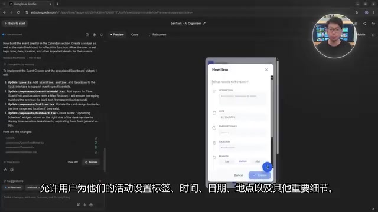The height and width of the screenshot is (212, 378).
Task: Bookmark this page with star icon
Action: (357, 12)
